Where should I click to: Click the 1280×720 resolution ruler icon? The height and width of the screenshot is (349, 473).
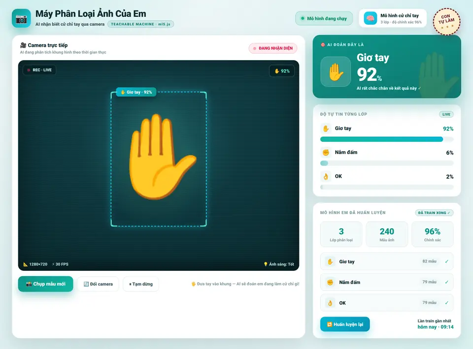coord(26,264)
